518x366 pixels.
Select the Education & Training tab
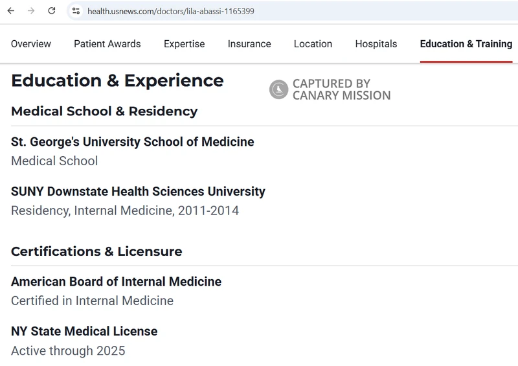466,43
